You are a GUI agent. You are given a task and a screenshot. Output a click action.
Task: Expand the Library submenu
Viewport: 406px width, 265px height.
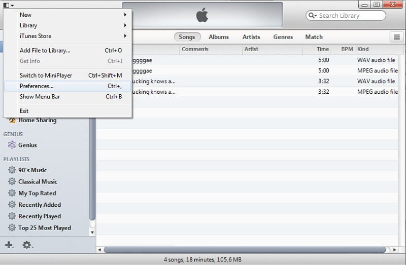click(67, 25)
